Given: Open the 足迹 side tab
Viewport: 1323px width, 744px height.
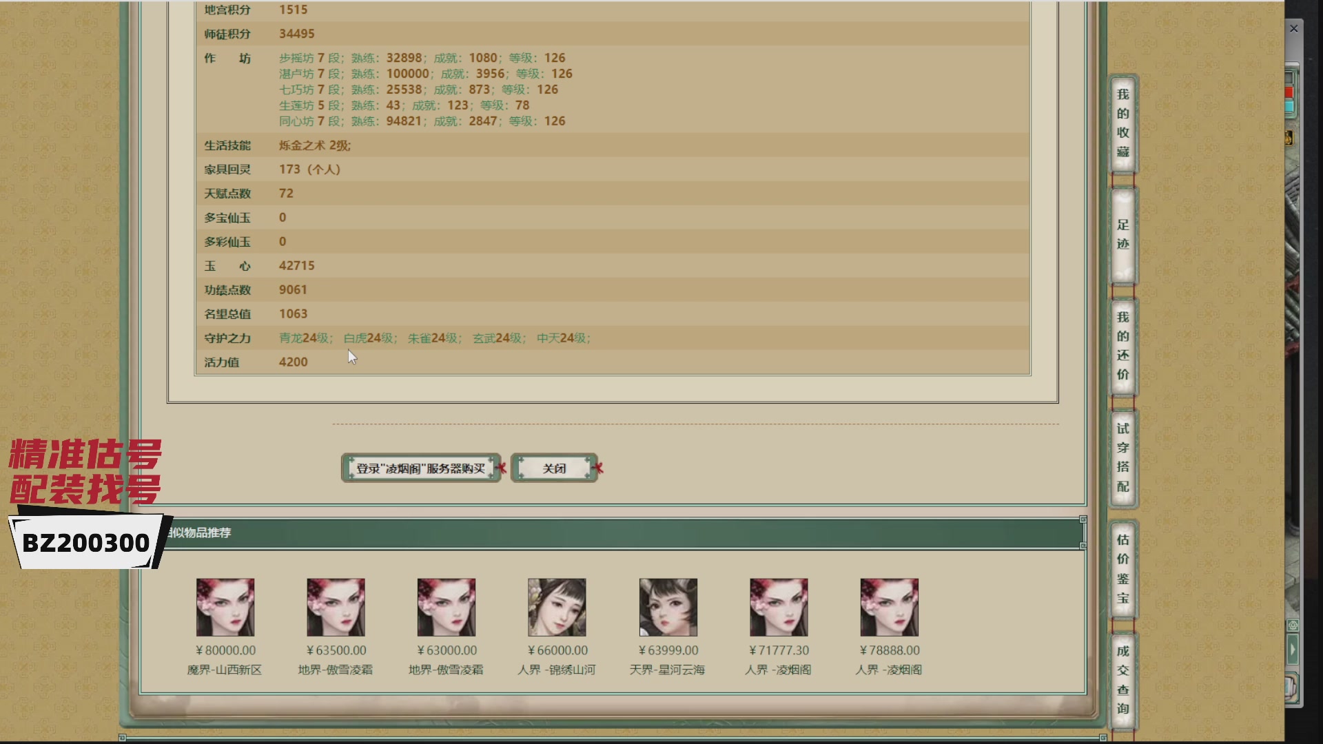Looking at the screenshot, I should (x=1122, y=234).
